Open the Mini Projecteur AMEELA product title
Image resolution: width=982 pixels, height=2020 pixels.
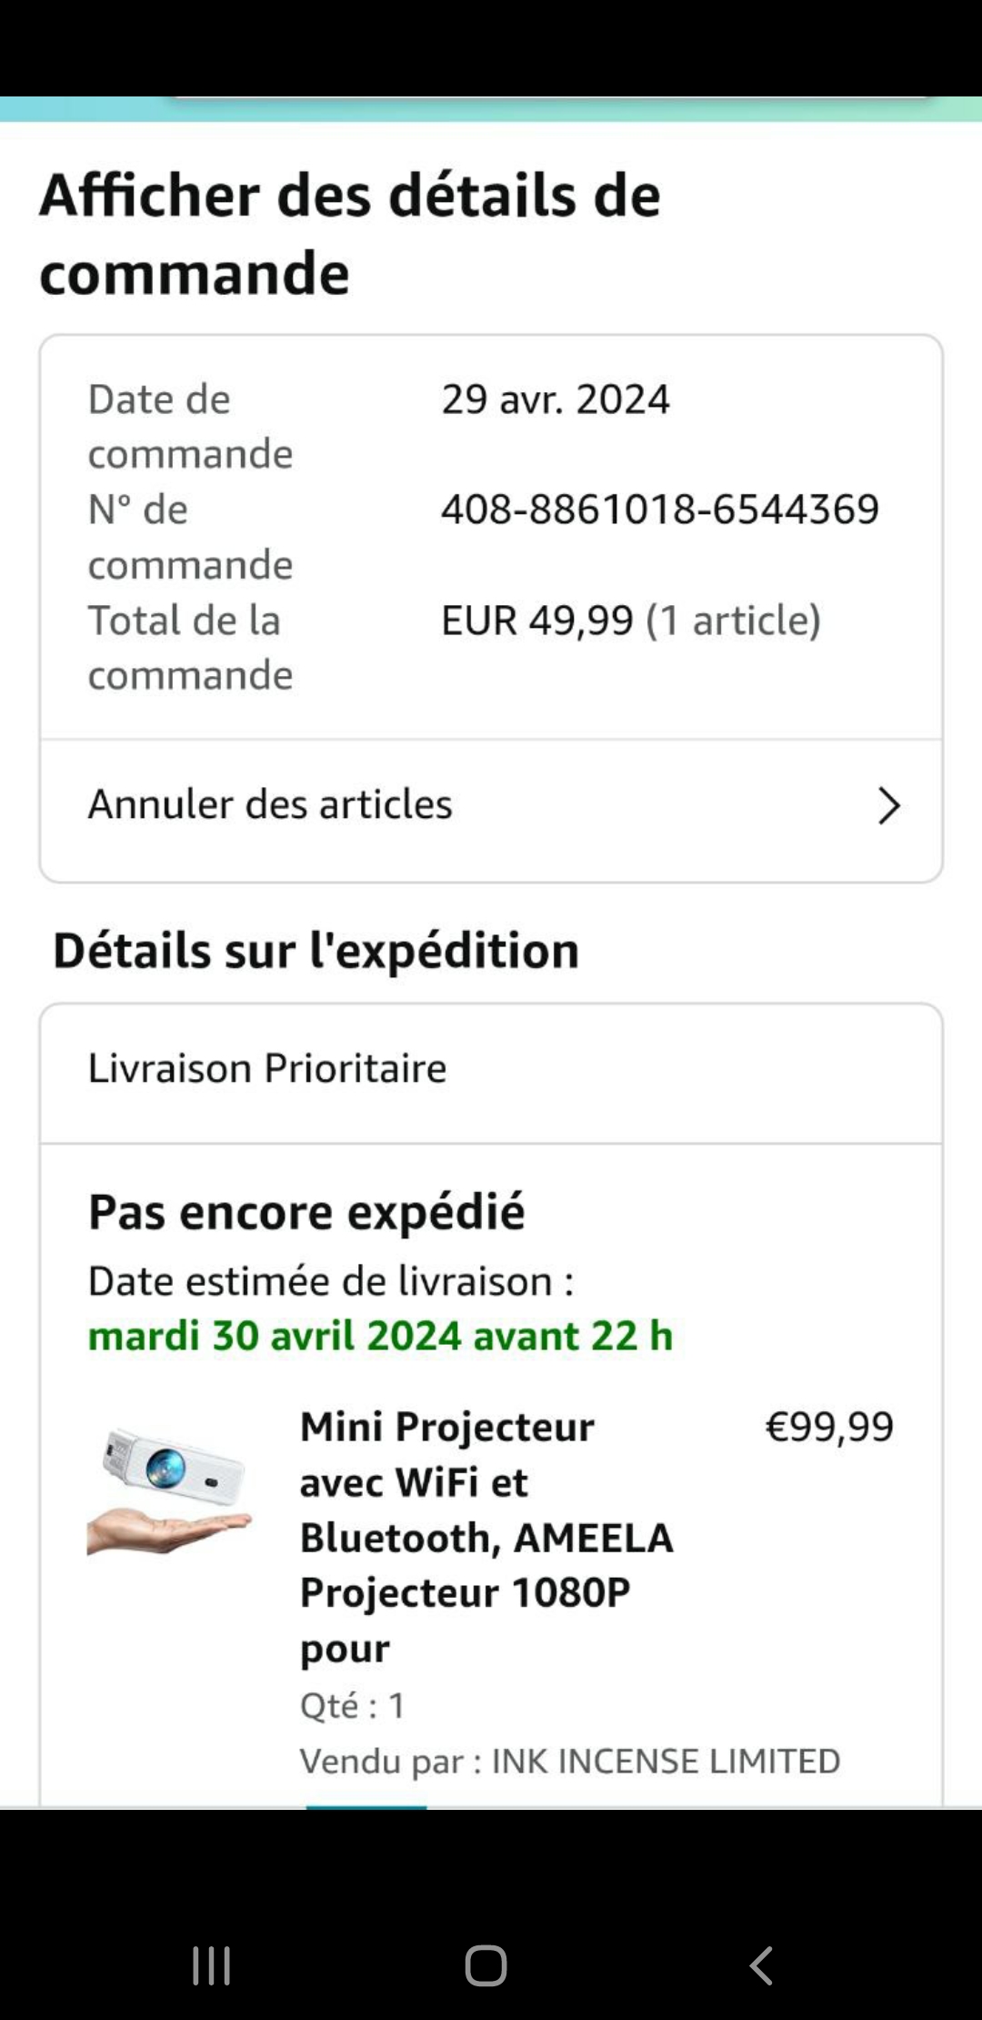(x=486, y=1537)
